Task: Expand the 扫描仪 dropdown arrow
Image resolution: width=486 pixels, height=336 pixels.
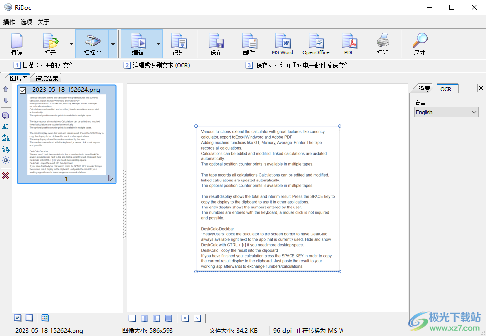Action: click(x=113, y=44)
